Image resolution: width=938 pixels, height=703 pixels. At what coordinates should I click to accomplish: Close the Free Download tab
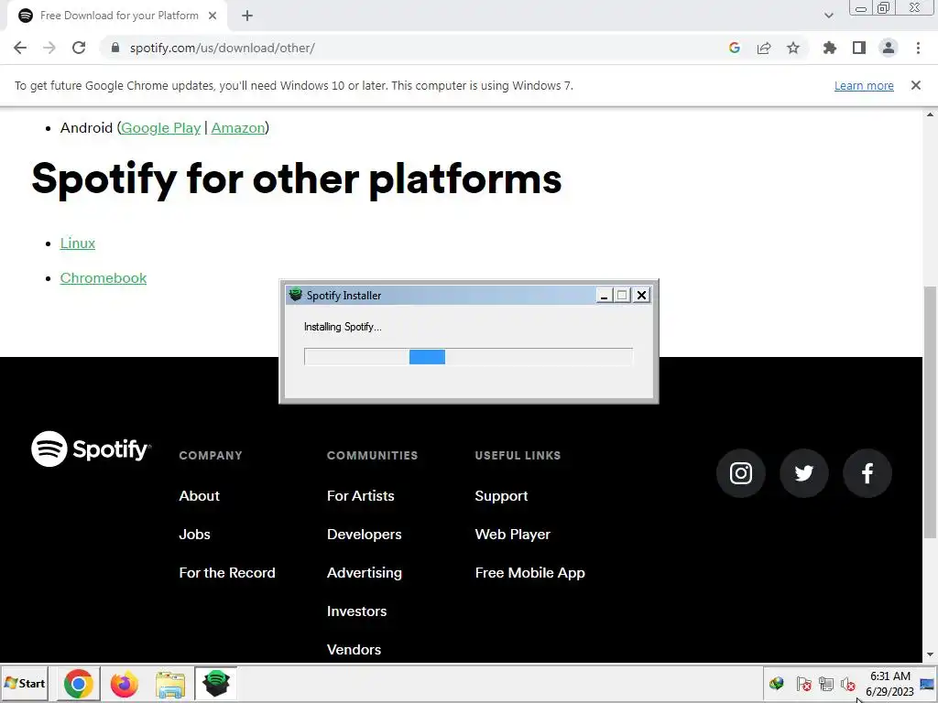pyautogui.click(x=213, y=16)
